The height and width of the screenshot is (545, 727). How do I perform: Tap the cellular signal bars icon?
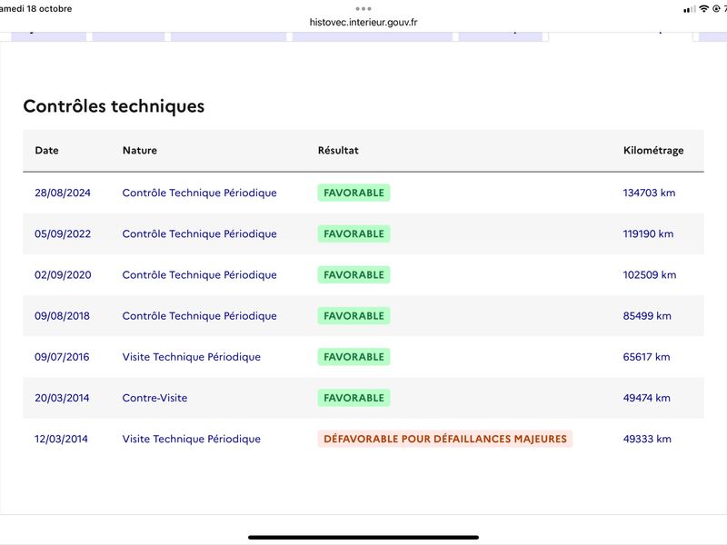(689, 8)
